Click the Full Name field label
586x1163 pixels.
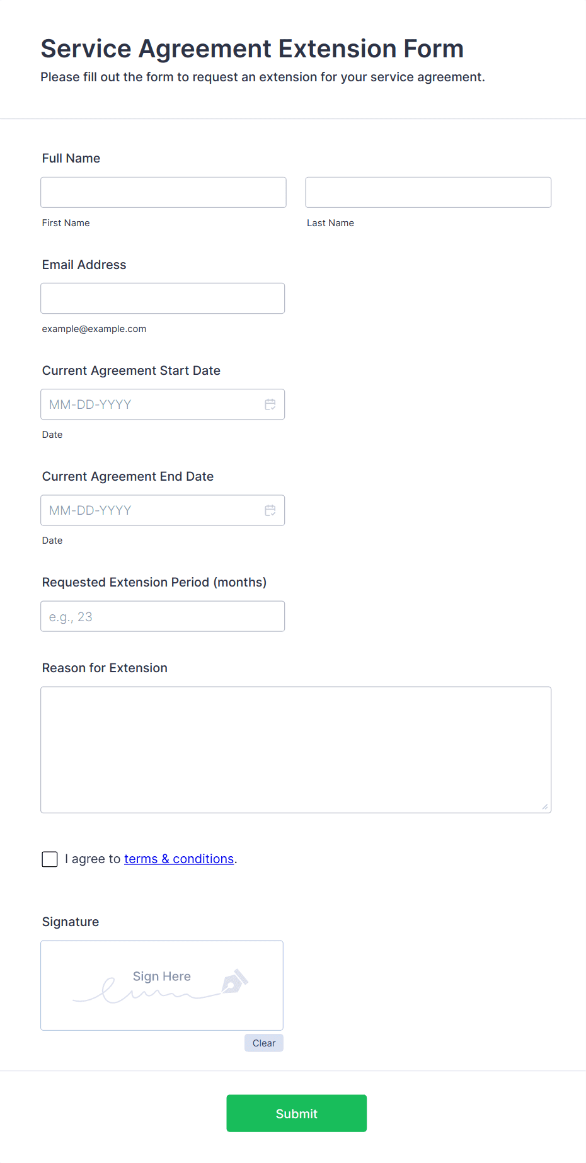pyautogui.click(x=71, y=158)
